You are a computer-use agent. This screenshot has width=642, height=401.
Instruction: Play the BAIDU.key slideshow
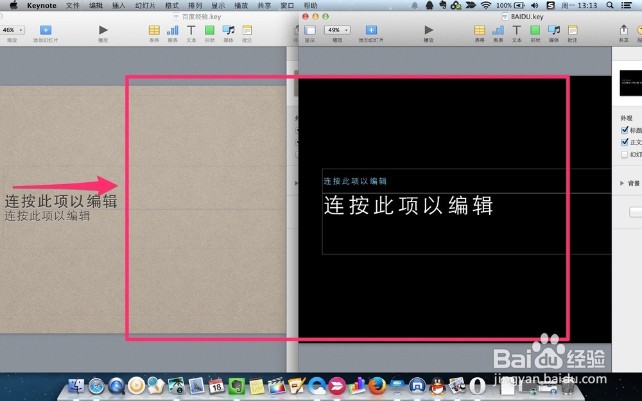coord(429,30)
